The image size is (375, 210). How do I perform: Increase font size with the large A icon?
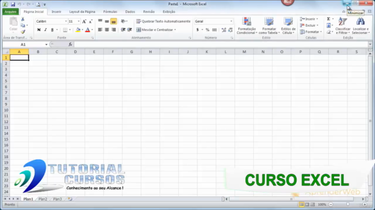[x=84, y=22]
